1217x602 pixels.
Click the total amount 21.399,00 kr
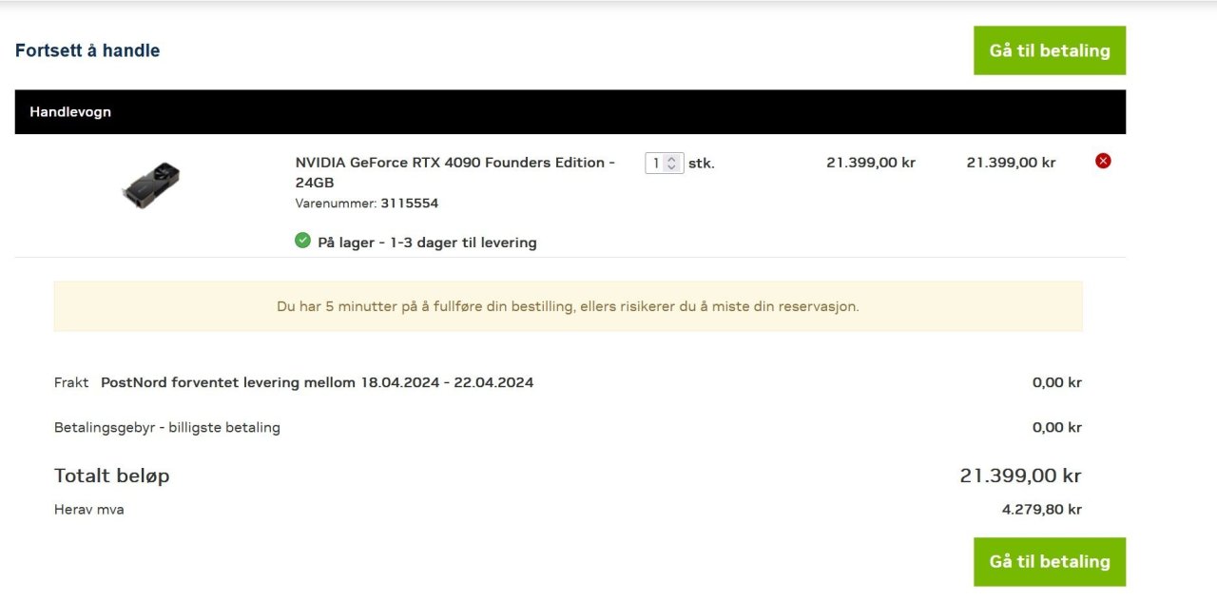(1020, 476)
